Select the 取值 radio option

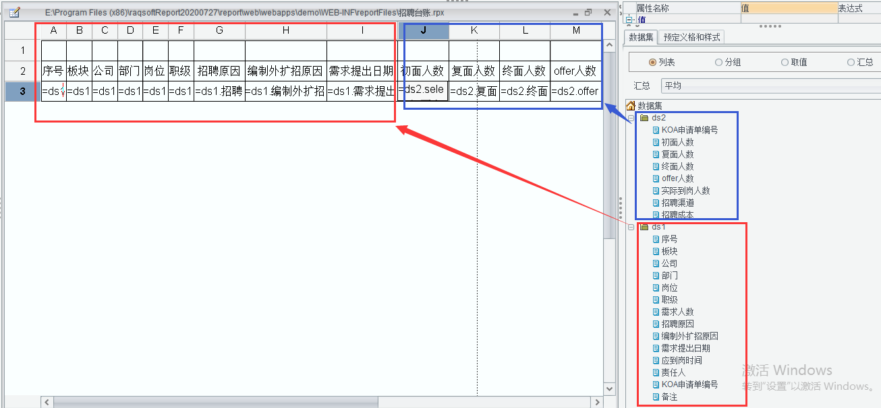(785, 62)
